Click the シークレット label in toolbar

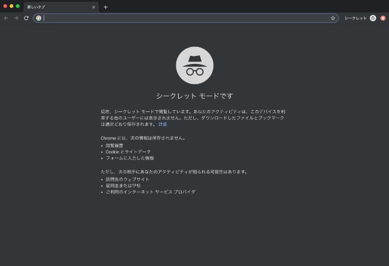point(356,18)
